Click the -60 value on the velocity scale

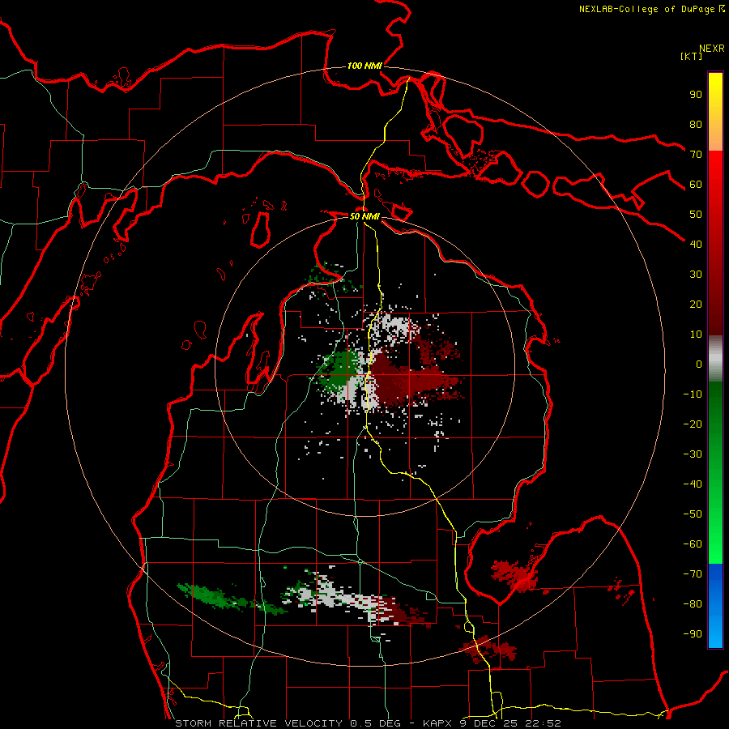(x=693, y=544)
